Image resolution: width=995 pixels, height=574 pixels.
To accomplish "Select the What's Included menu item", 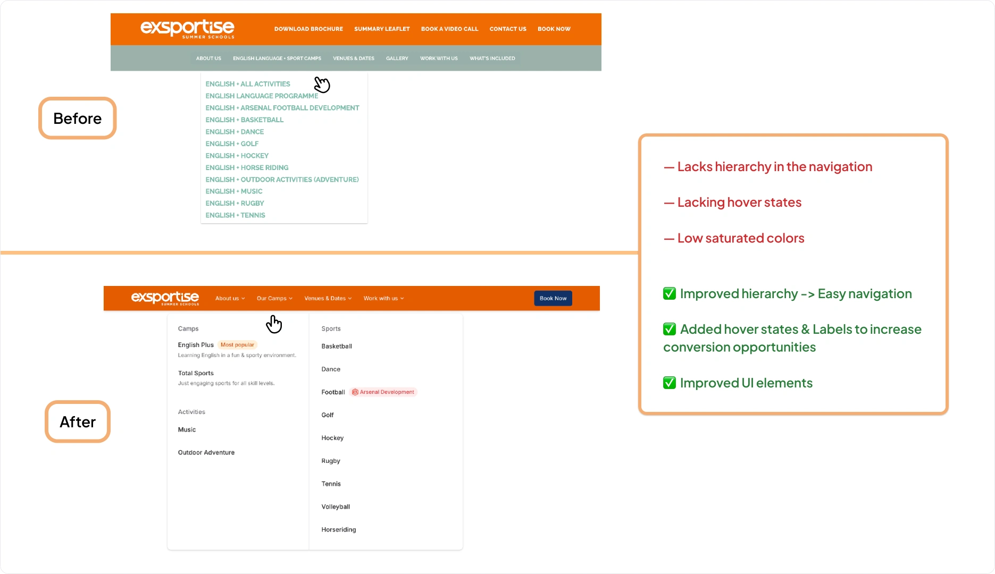I will tap(492, 58).
